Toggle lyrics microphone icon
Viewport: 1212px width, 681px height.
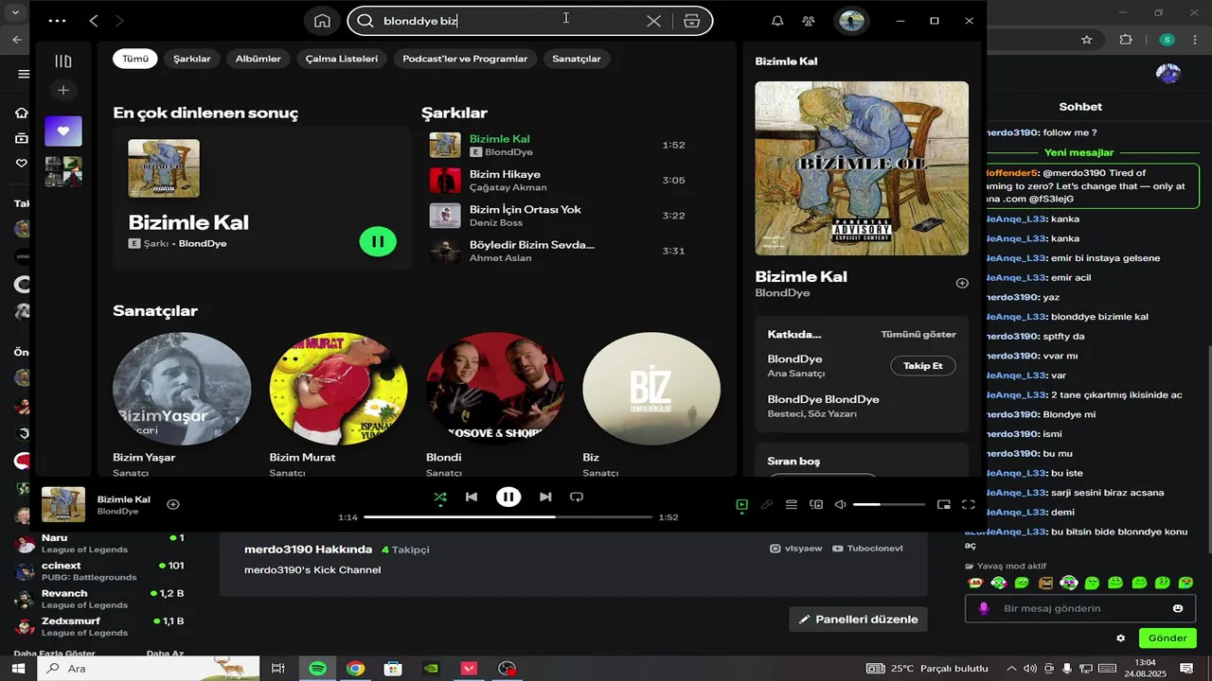[x=767, y=505]
